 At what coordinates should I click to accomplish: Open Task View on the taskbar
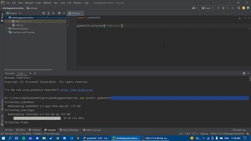16,138
